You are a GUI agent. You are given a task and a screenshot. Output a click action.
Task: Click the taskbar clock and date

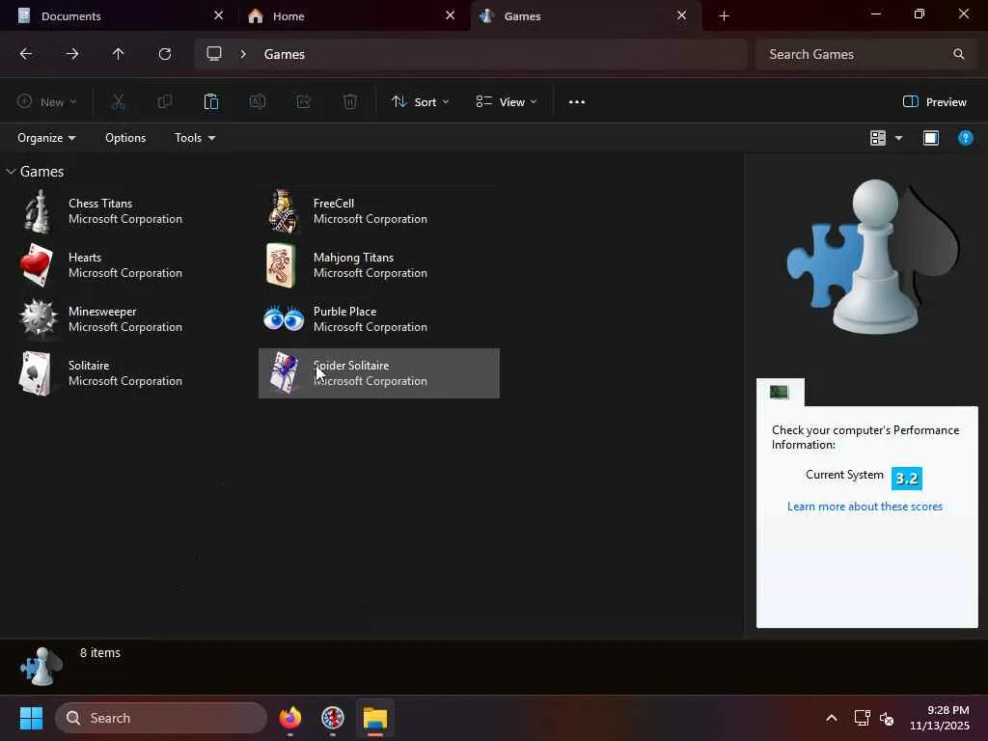click(x=940, y=718)
